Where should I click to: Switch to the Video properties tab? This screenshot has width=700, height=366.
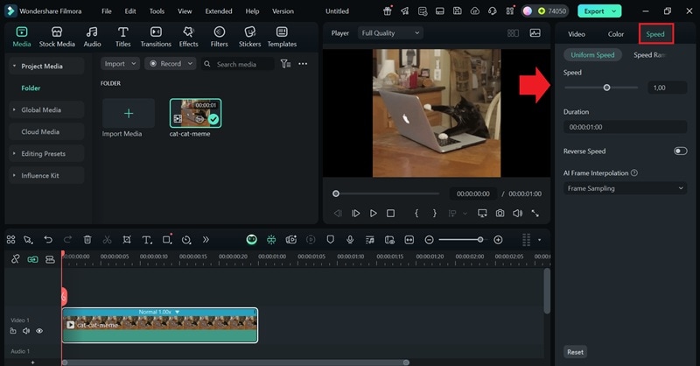(577, 34)
